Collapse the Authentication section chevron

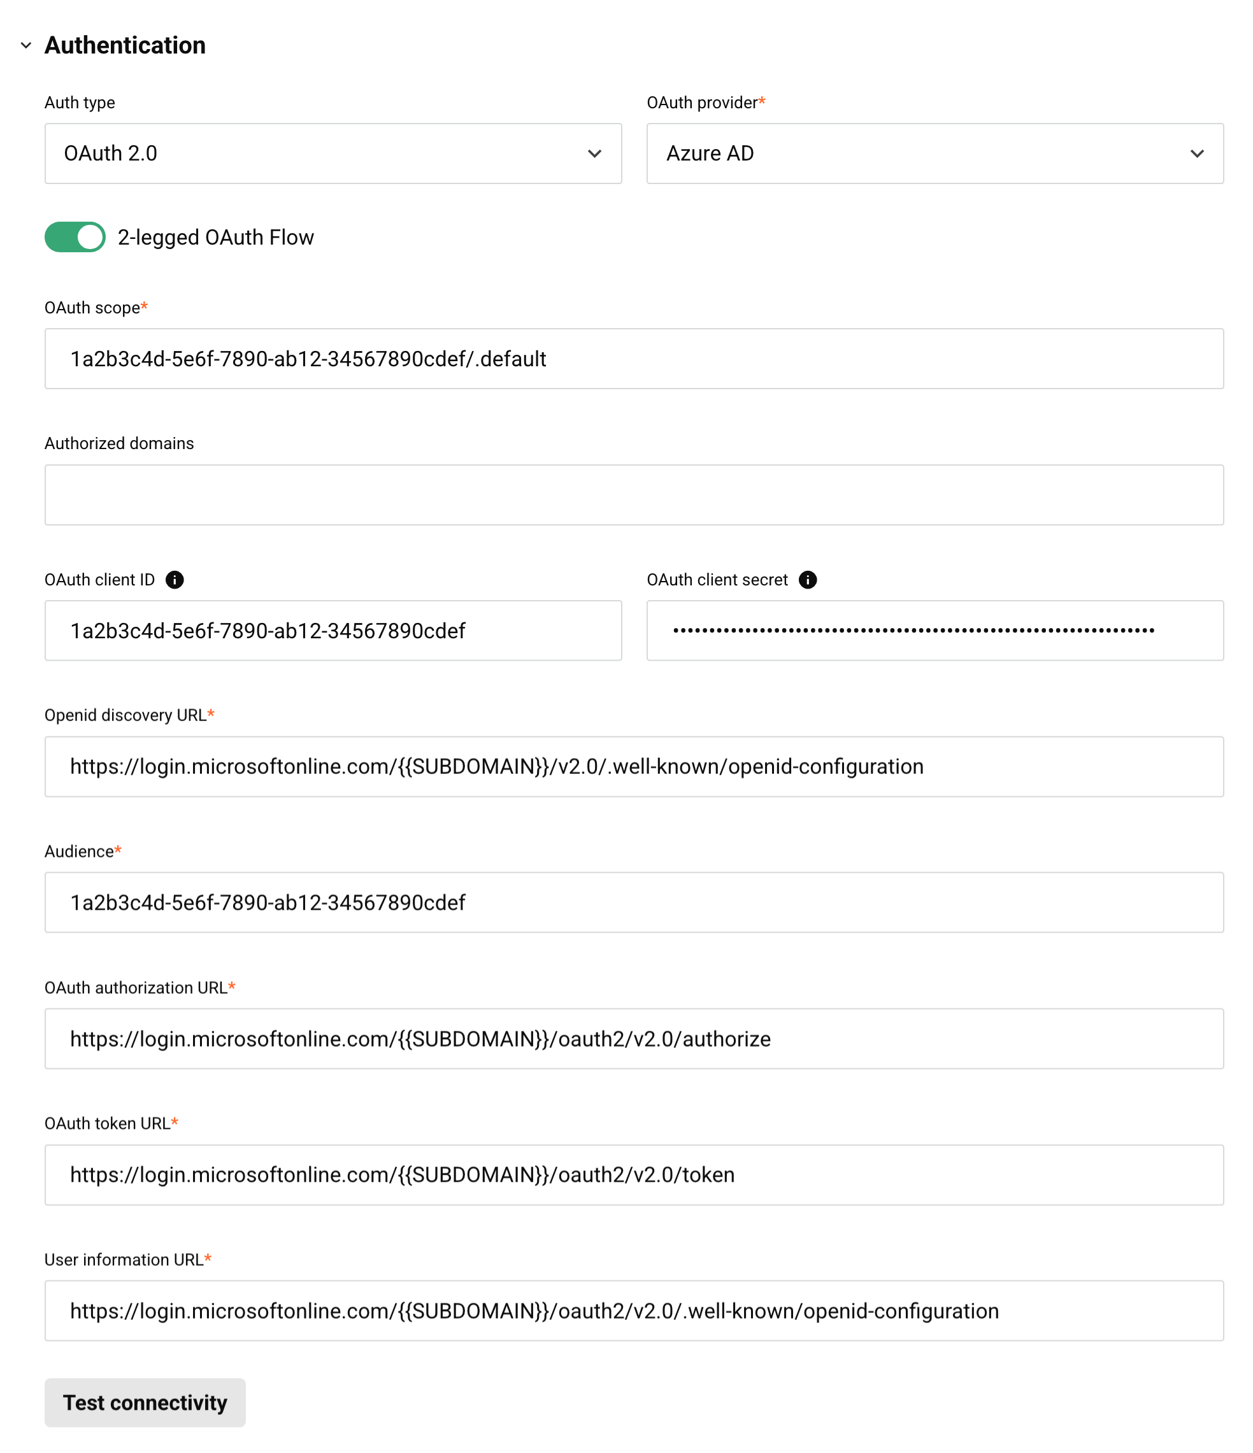26,46
